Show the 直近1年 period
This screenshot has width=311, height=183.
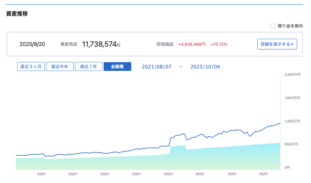[89, 67]
